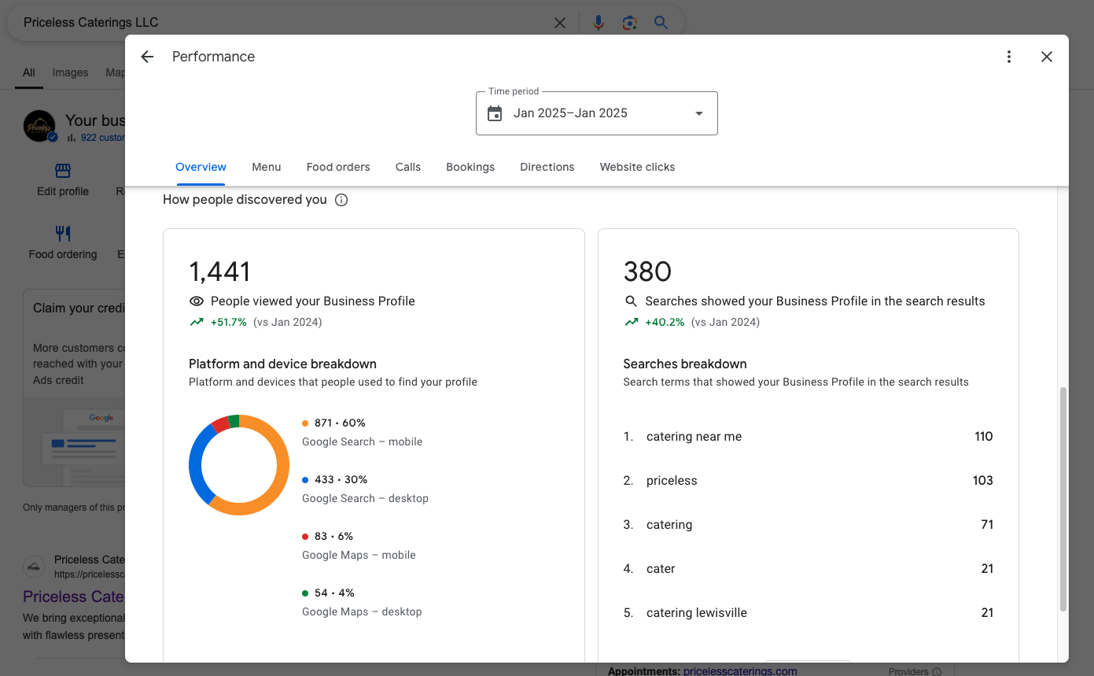Click the green Google Maps desktop legend dot
This screenshot has width=1094, height=676.
(305, 593)
